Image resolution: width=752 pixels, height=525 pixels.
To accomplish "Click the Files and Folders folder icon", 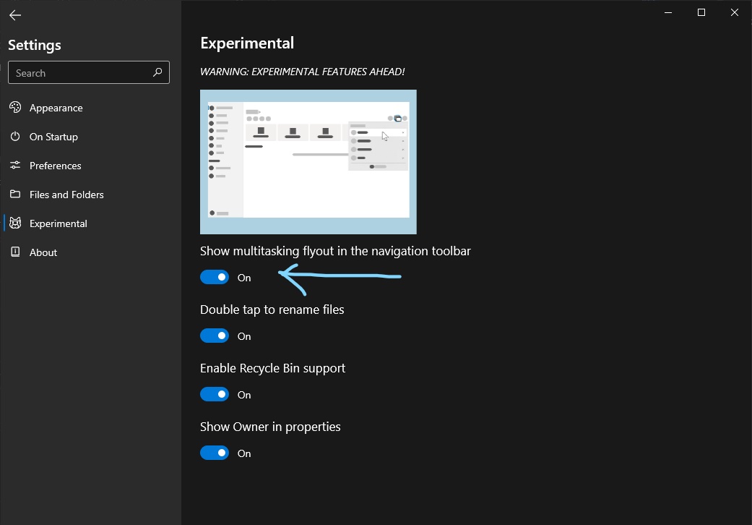I will pos(16,194).
